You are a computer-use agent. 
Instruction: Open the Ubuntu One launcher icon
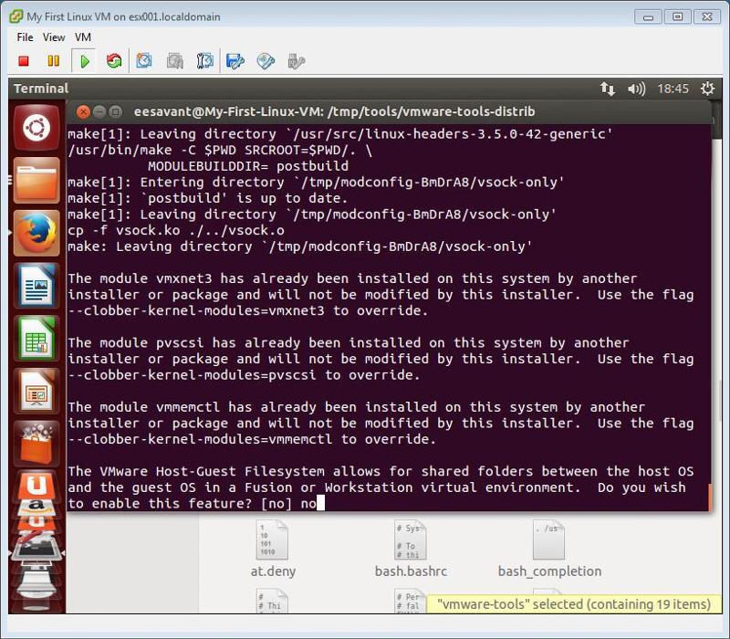(x=36, y=486)
